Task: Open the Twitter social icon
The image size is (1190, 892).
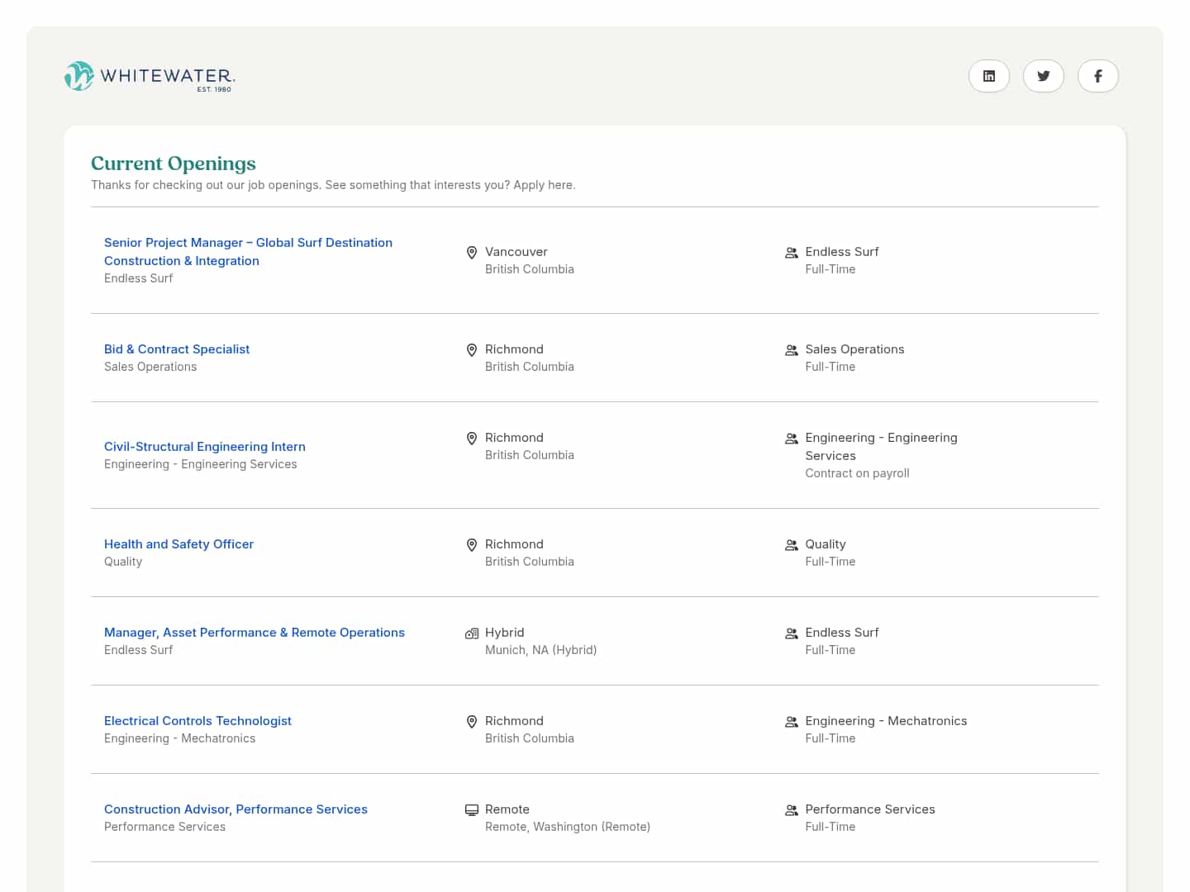Action: click(x=1044, y=76)
